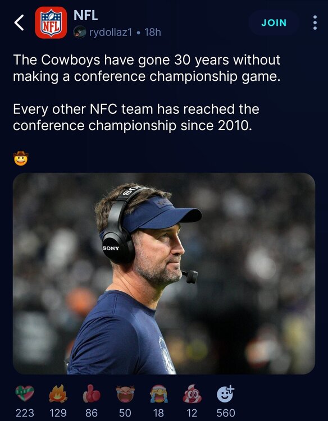The image size is (328, 421).
Task: Open the rydollaz1 username link
Action: click(x=111, y=33)
